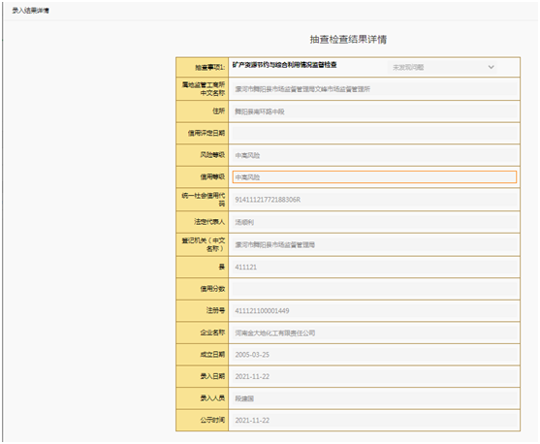Select the 住所 address field
Viewport: 540px width, 444px height.
(x=374, y=111)
